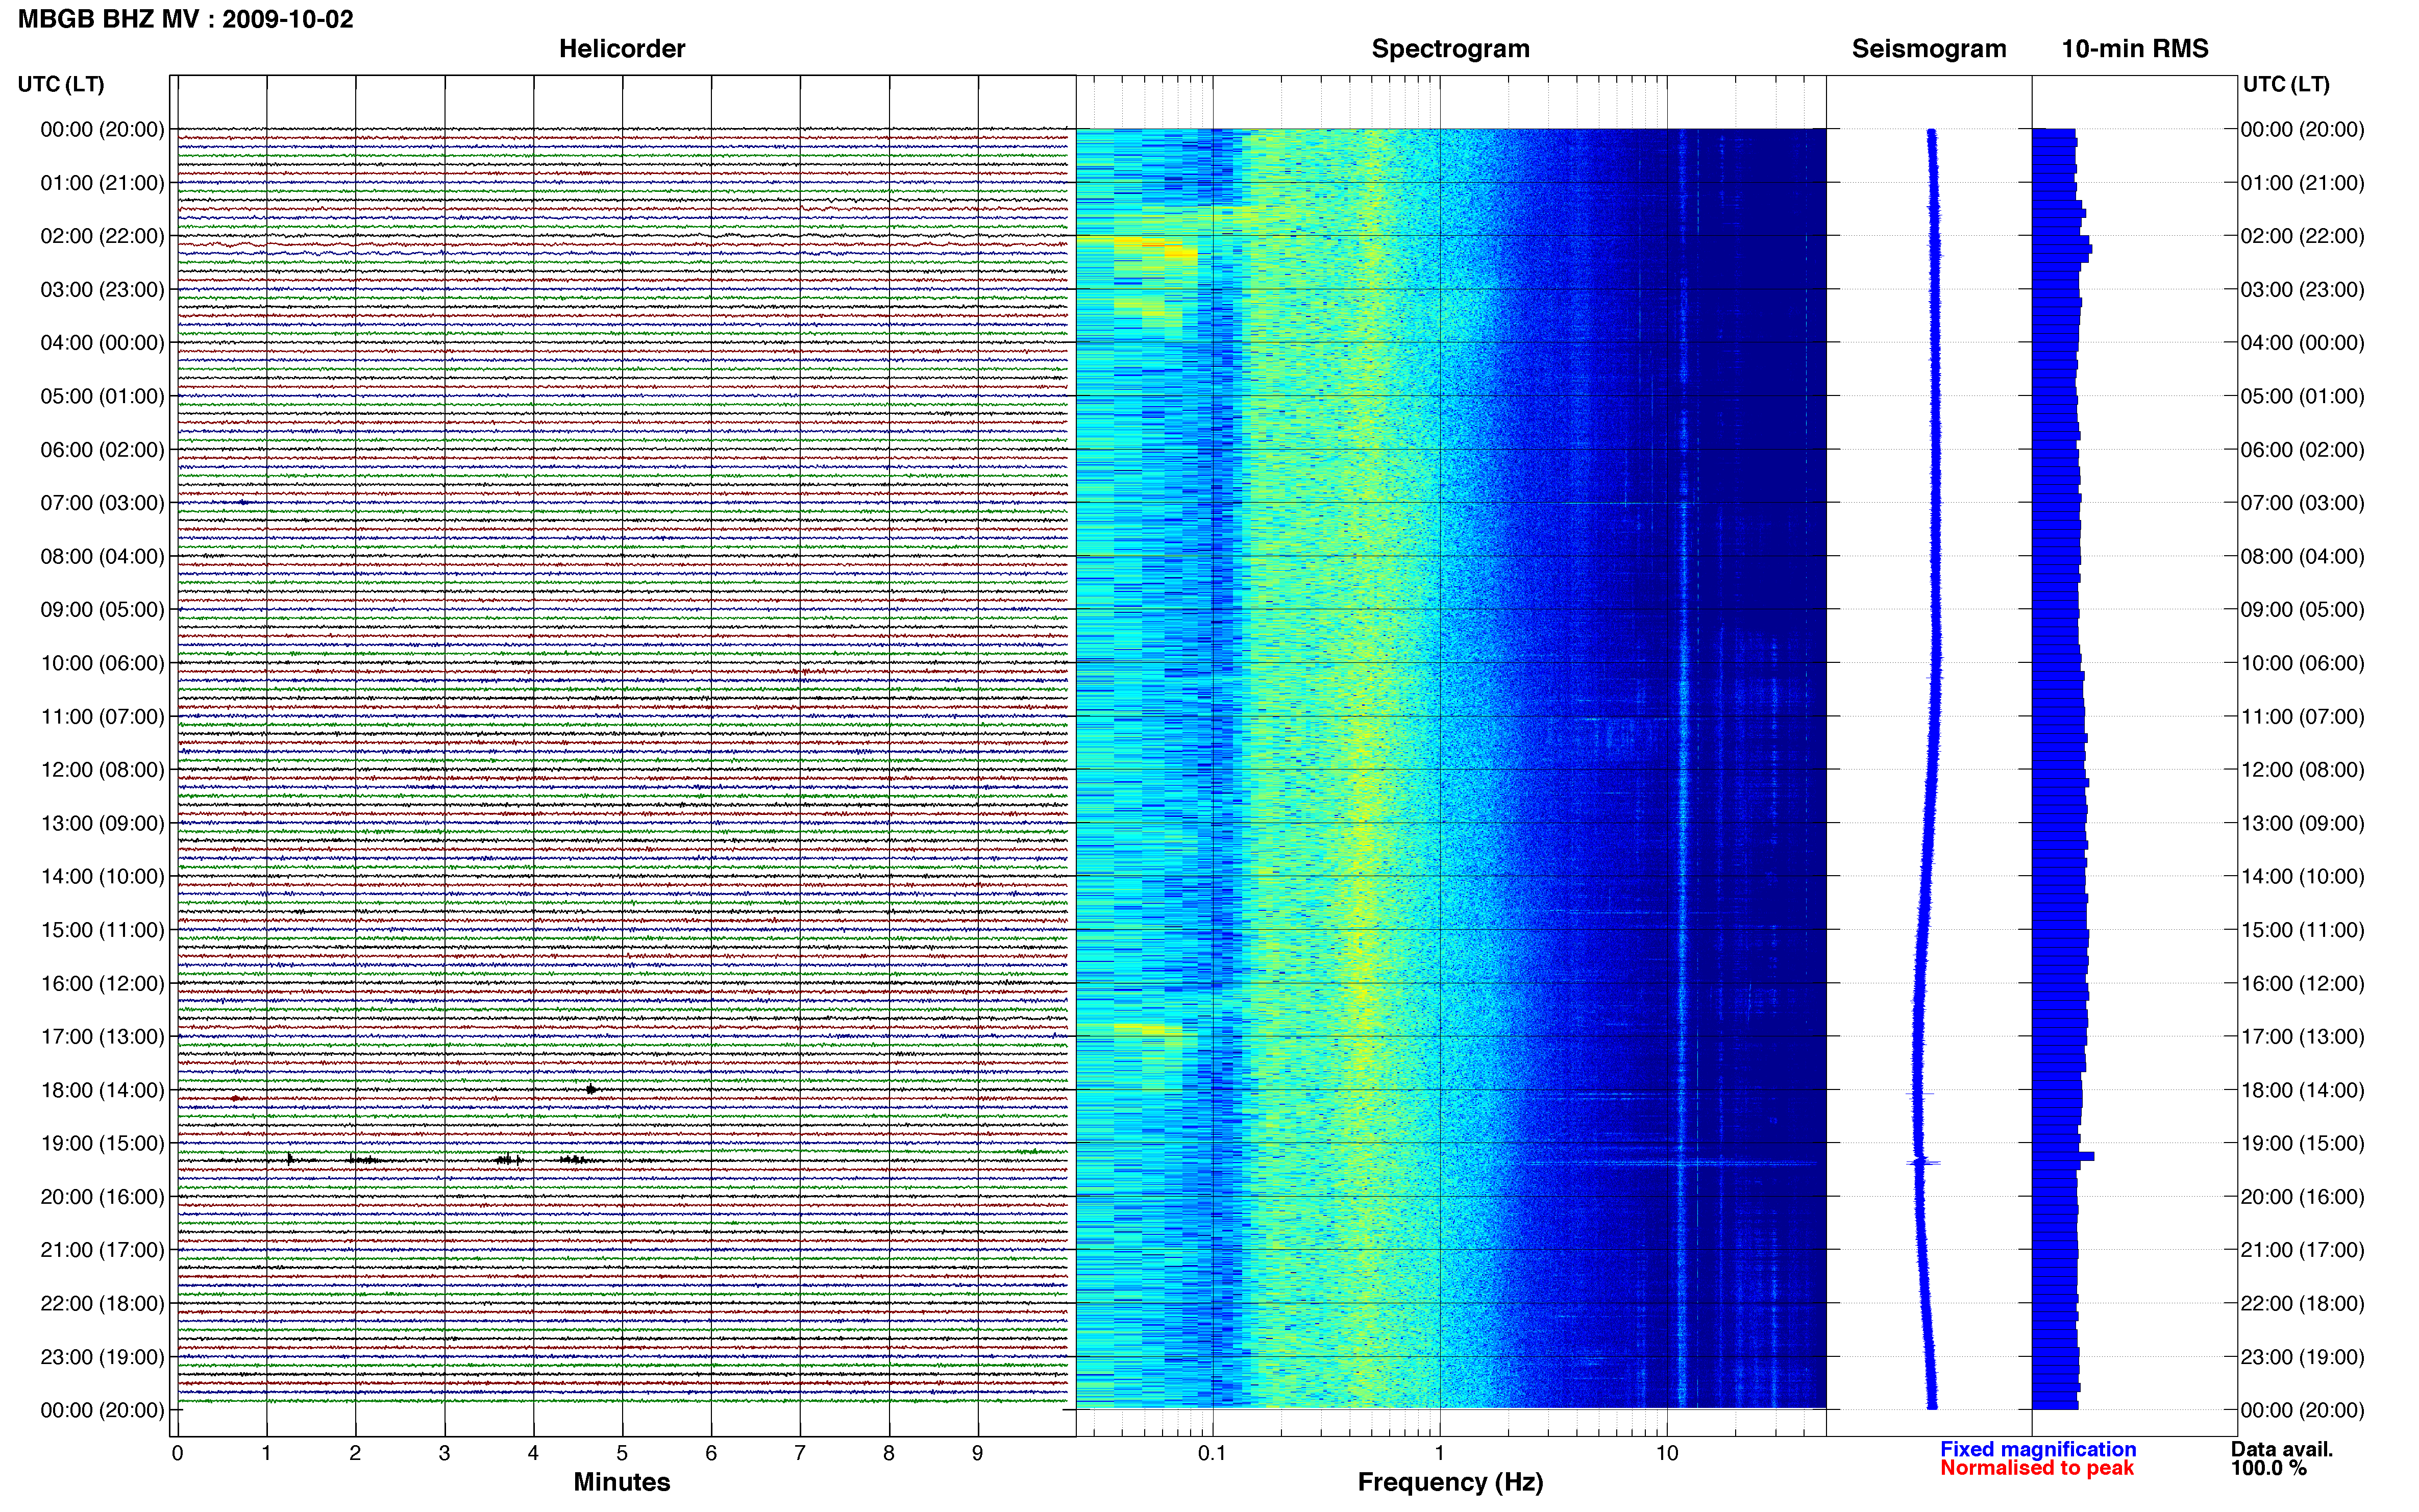This screenshot has width=2419, height=1512.
Task: Click left time label '14:00 (10:00)'
Action: coord(102,877)
